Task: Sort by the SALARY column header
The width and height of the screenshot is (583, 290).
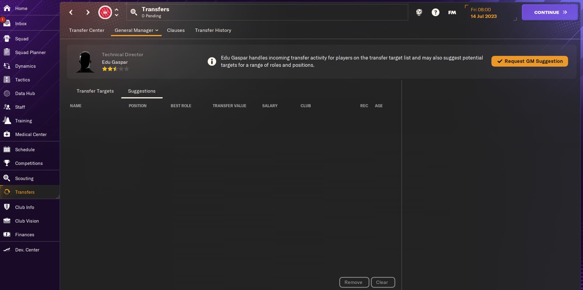Action: pos(270,106)
